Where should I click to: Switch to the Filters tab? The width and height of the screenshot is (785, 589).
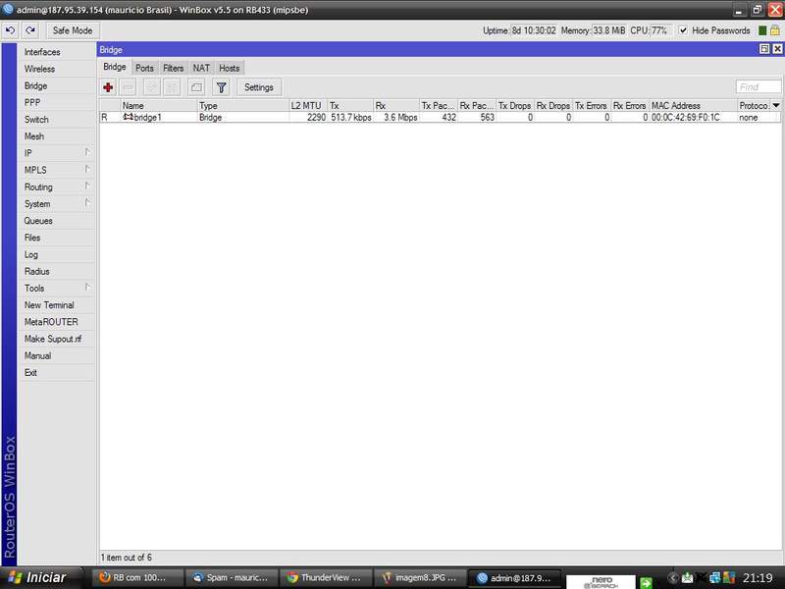pos(174,68)
